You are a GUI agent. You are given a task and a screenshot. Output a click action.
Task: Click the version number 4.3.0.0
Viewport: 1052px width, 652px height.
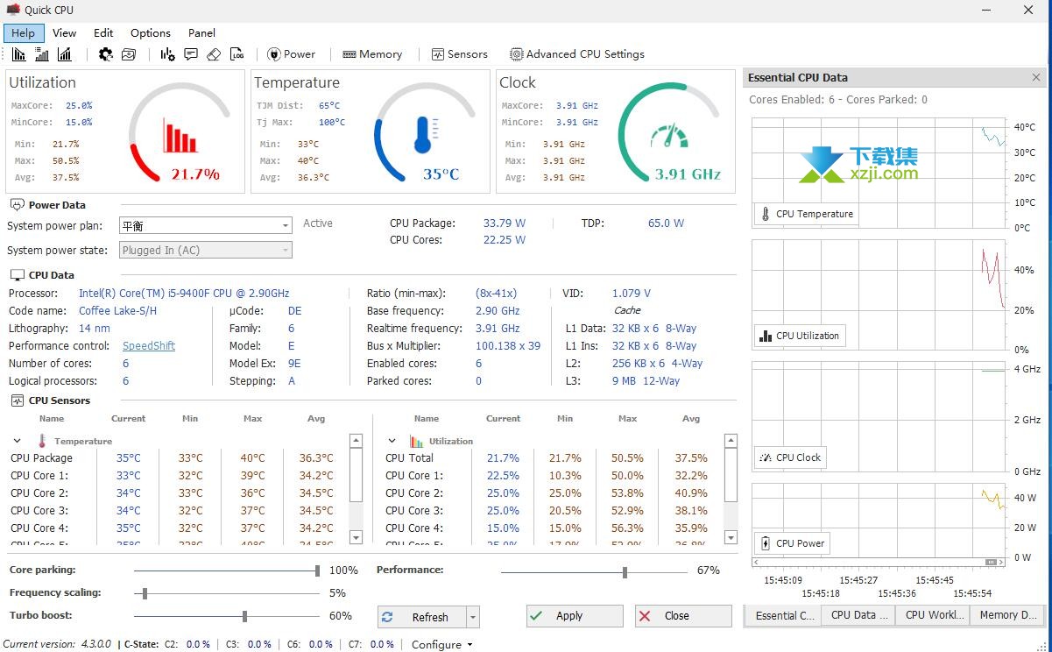click(95, 644)
